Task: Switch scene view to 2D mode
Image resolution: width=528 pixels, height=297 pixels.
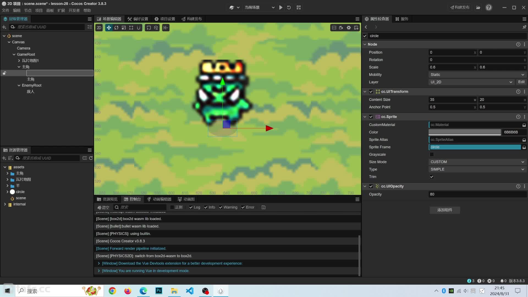Action: pyautogui.click(x=99, y=28)
